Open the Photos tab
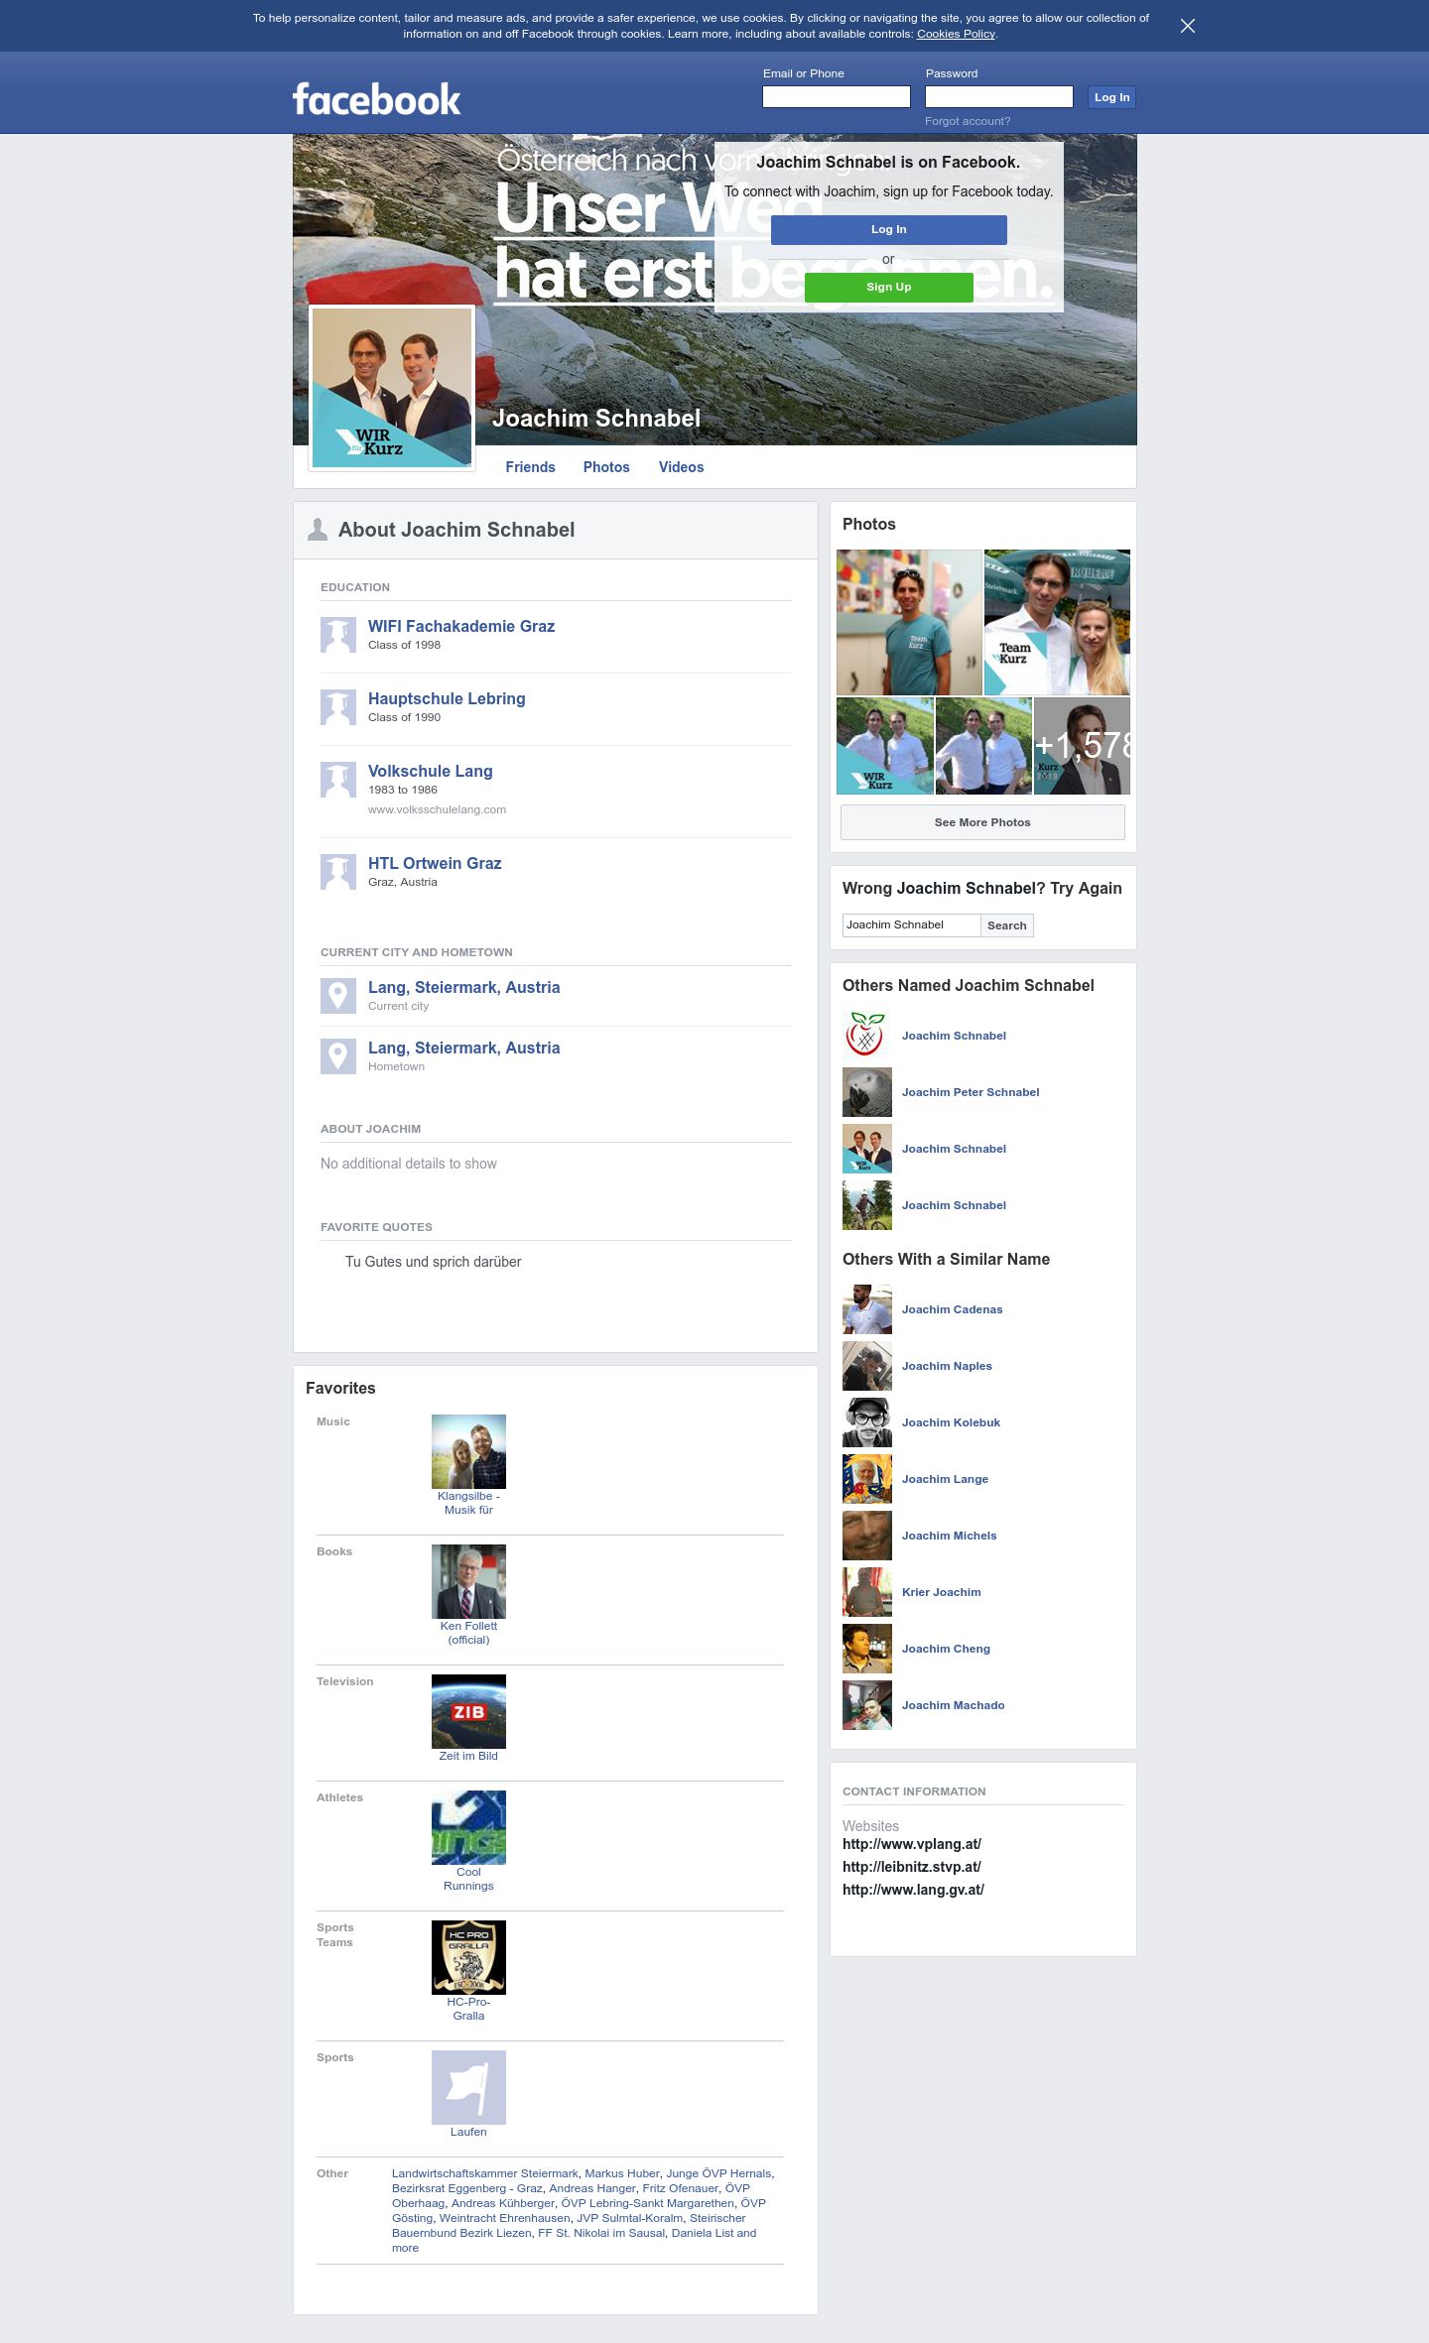 coord(606,467)
